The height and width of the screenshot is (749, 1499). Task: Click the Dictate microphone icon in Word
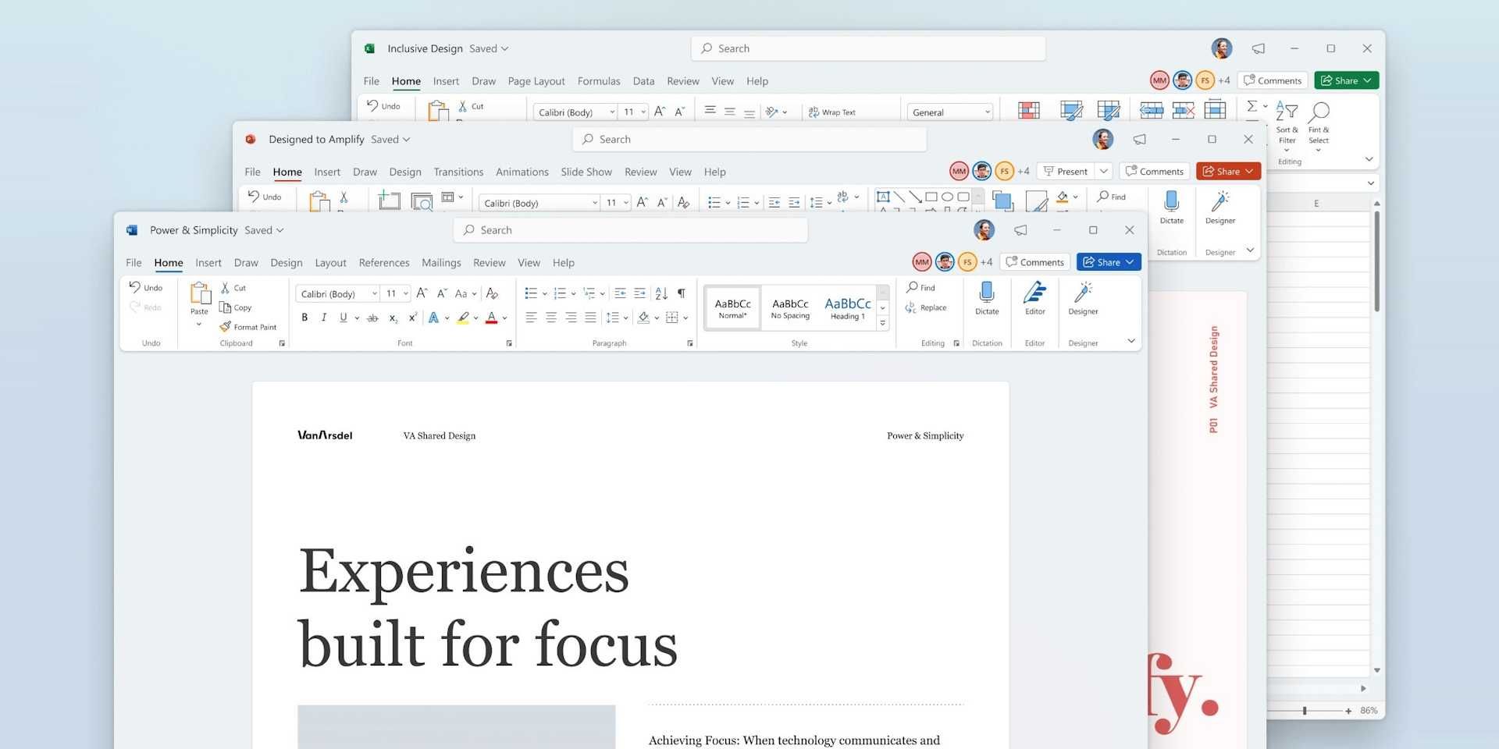(x=987, y=293)
